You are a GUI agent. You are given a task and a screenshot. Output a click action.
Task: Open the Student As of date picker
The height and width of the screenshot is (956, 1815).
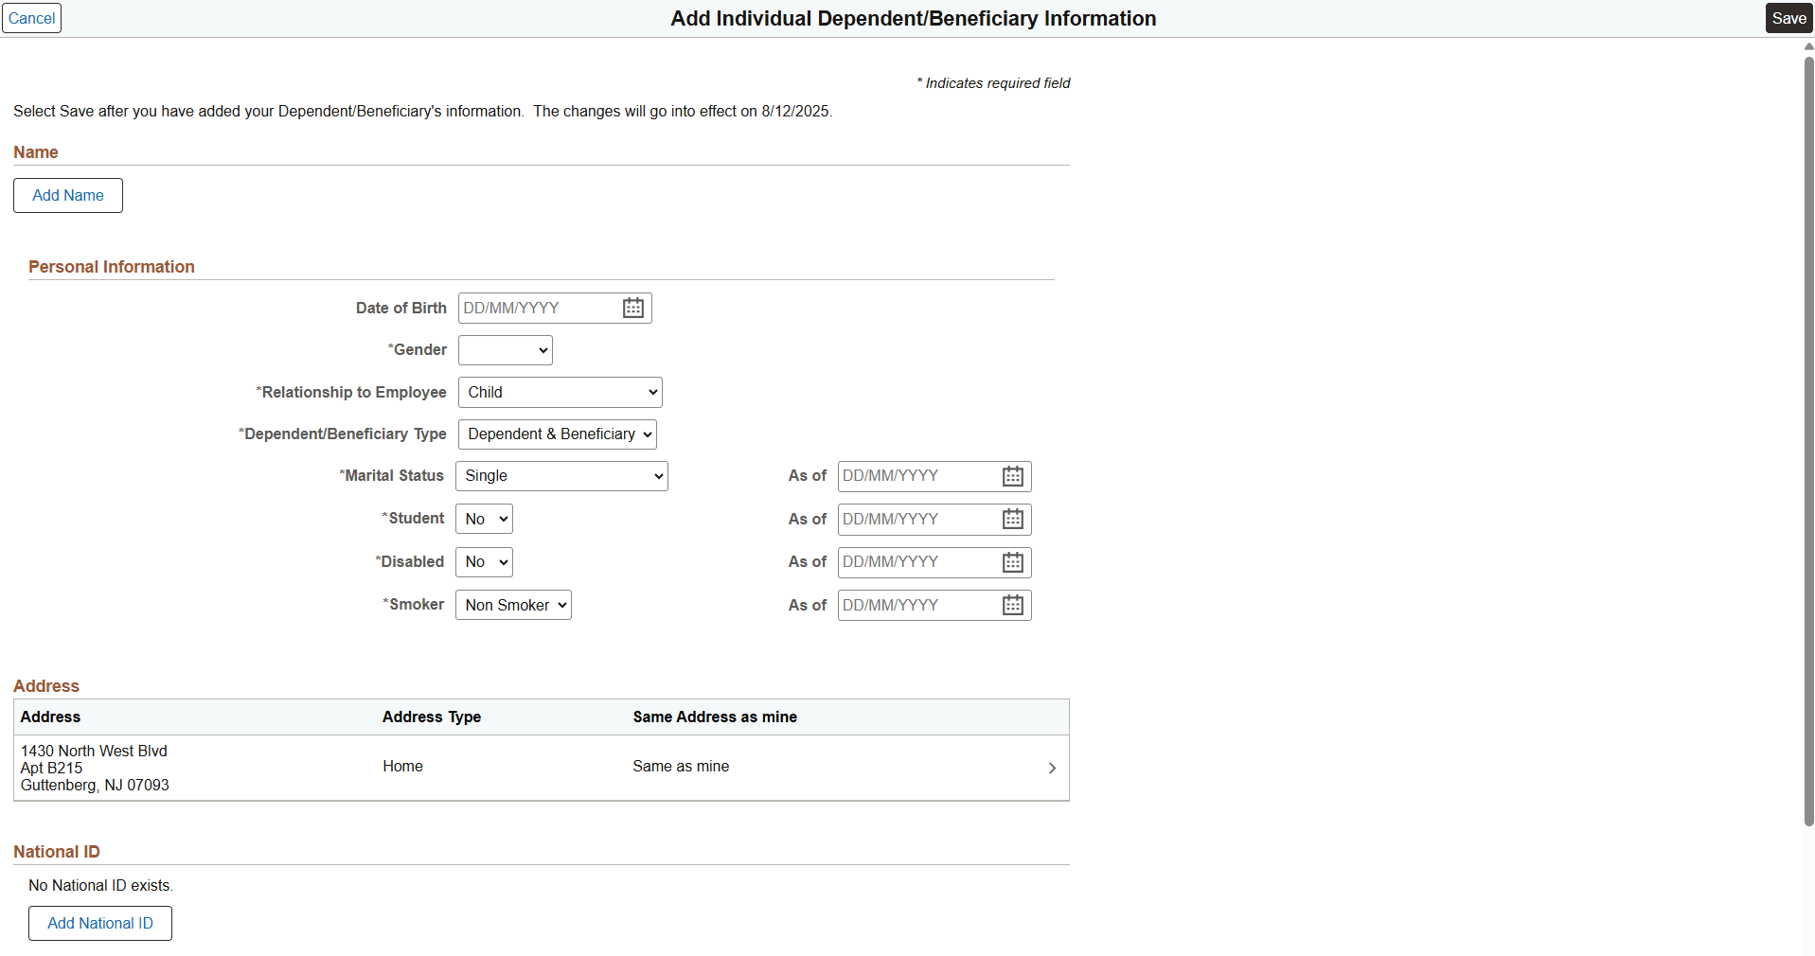(1012, 519)
